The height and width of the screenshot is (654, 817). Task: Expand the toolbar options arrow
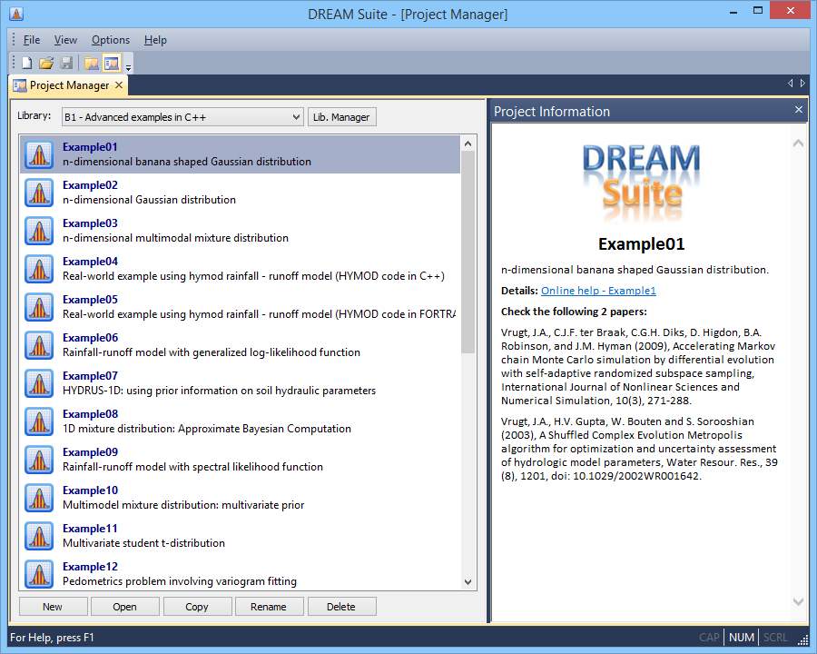128,67
